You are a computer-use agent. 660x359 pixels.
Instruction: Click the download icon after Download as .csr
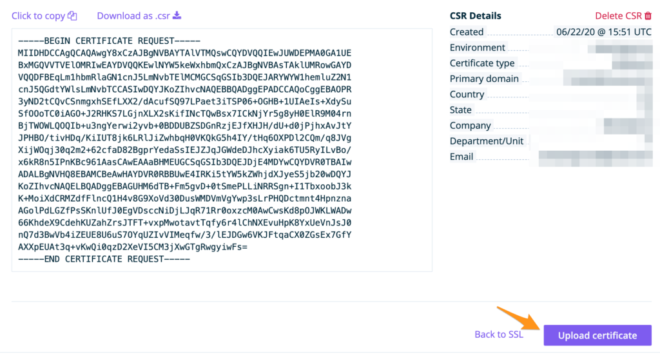(177, 15)
